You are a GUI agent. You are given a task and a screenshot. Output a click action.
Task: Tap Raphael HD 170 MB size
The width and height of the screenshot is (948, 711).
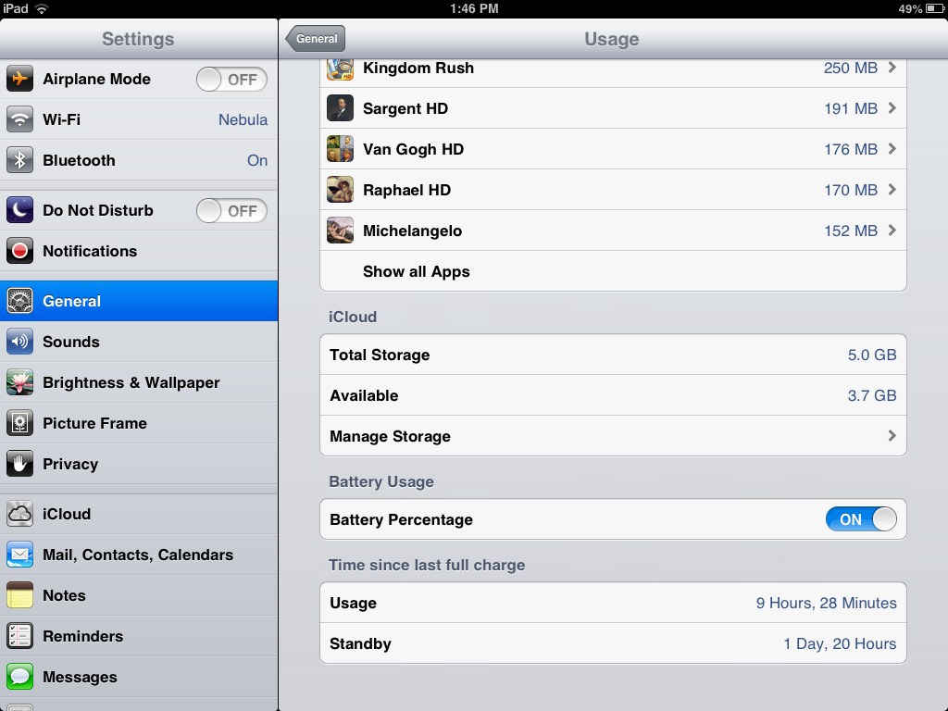[850, 190]
